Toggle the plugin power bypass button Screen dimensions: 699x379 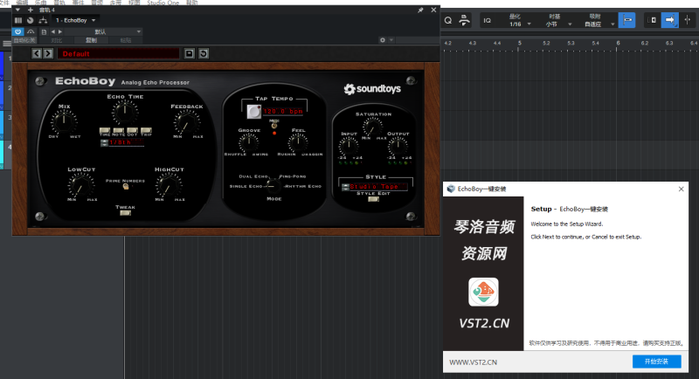tap(17, 31)
